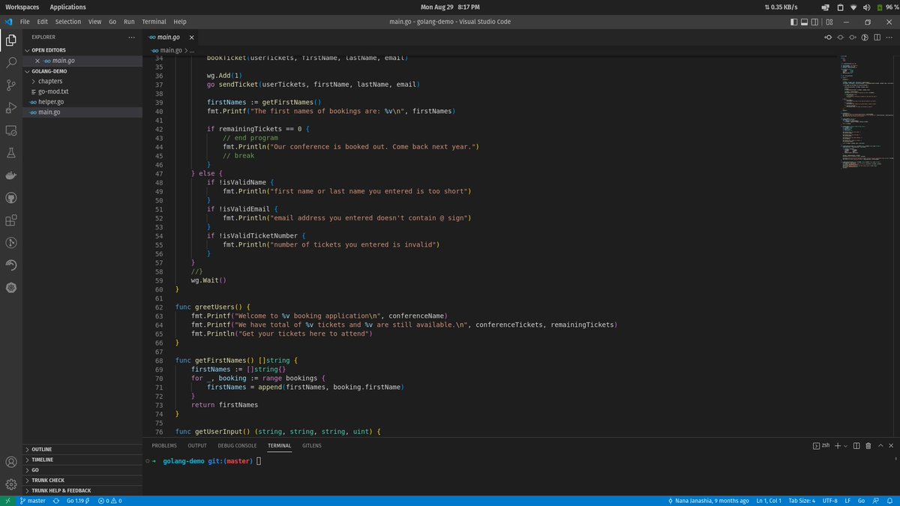
Task: Open the Terminal menu
Action: tap(154, 22)
